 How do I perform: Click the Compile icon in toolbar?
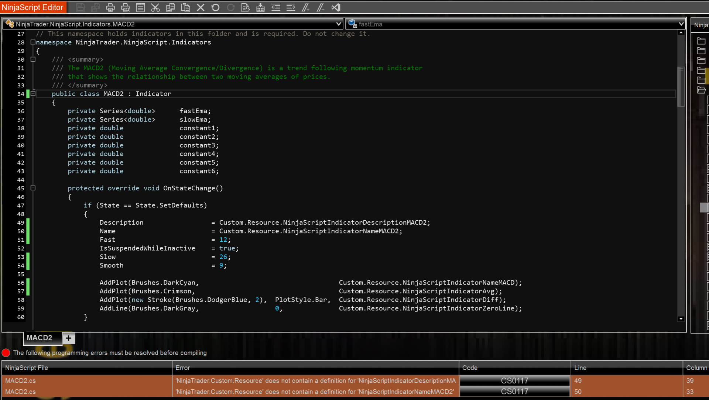pyautogui.click(x=261, y=7)
